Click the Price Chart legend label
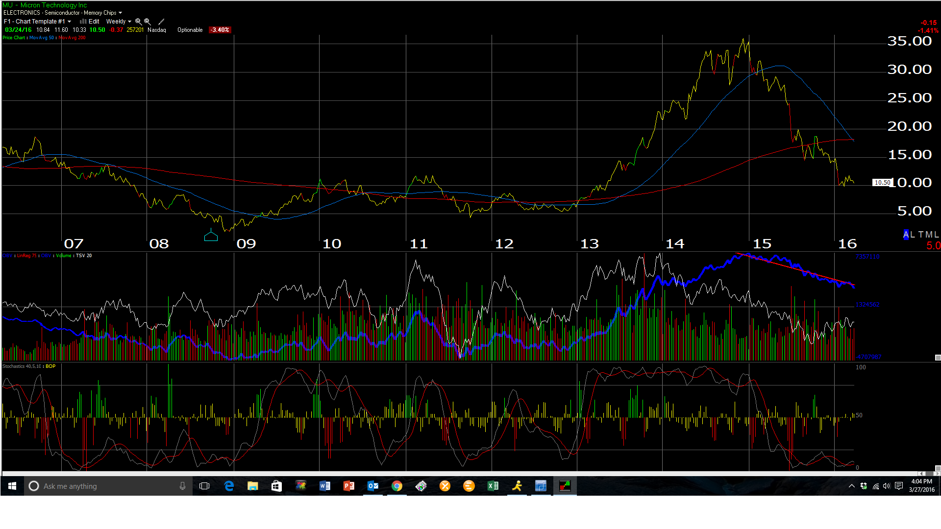Image resolution: width=941 pixels, height=529 pixels. [x=13, y=38]
